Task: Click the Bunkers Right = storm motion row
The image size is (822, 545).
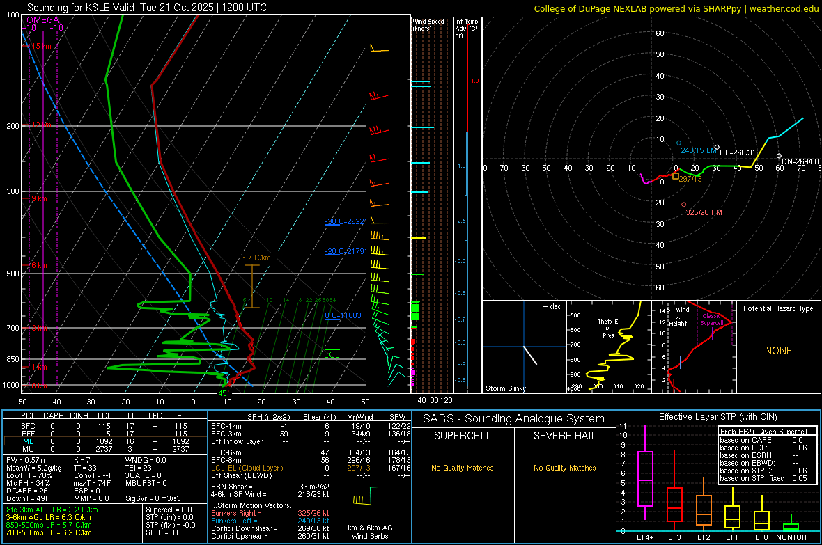Action: pyautogui.click(x=270, y=513)
